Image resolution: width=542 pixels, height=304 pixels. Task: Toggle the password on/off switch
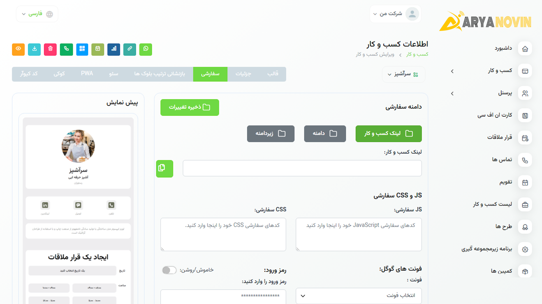169,270
